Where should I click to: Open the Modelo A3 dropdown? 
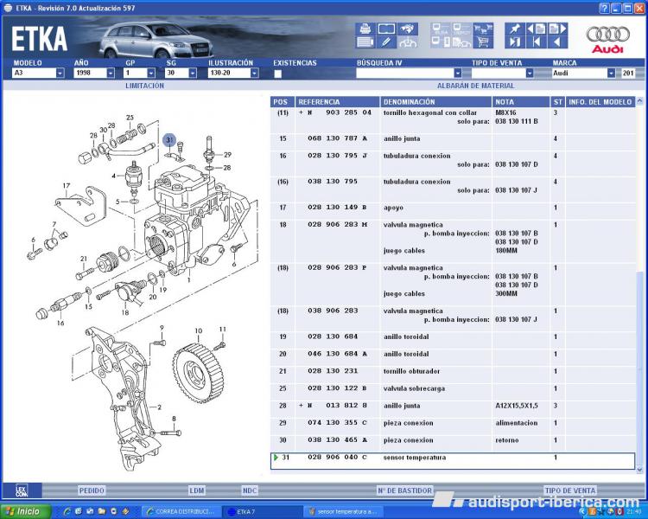coord(60,74)
